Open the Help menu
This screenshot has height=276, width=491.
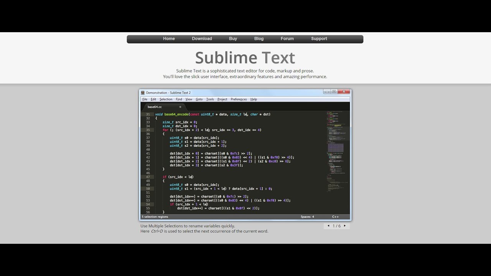click(254, 99)
